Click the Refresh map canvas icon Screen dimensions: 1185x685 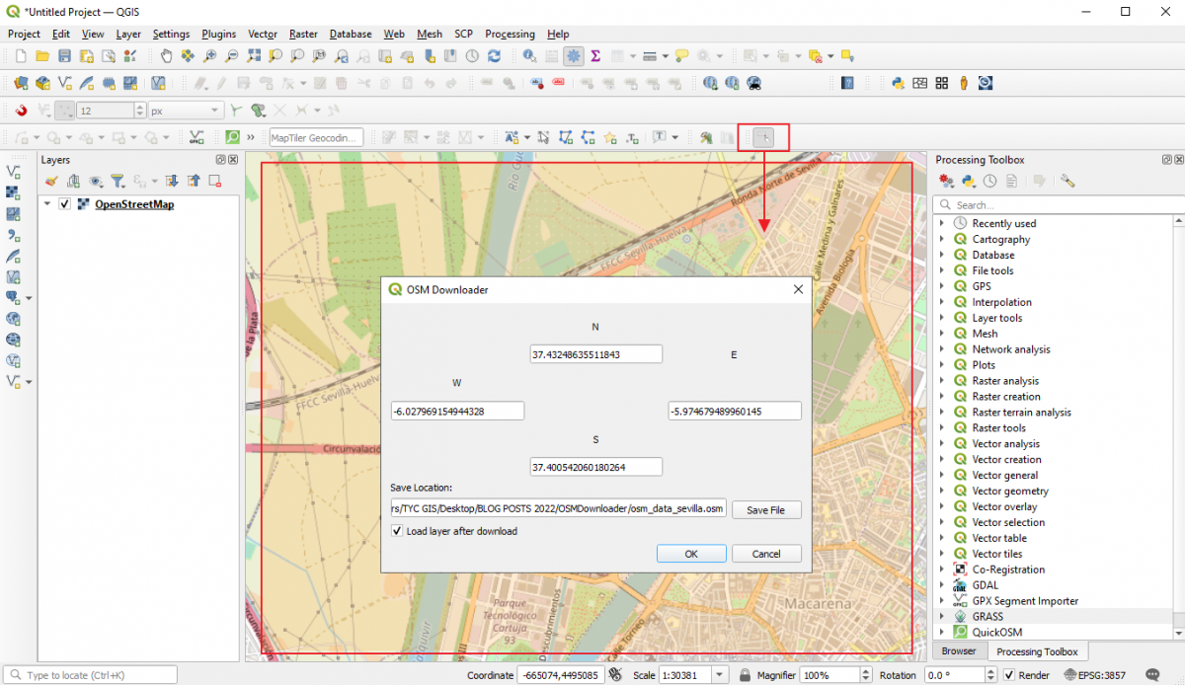click(494, 56)
